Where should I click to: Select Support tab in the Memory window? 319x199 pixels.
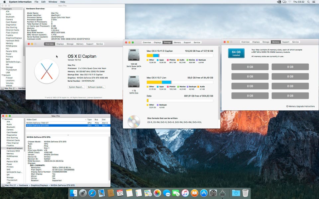(285, 42)
